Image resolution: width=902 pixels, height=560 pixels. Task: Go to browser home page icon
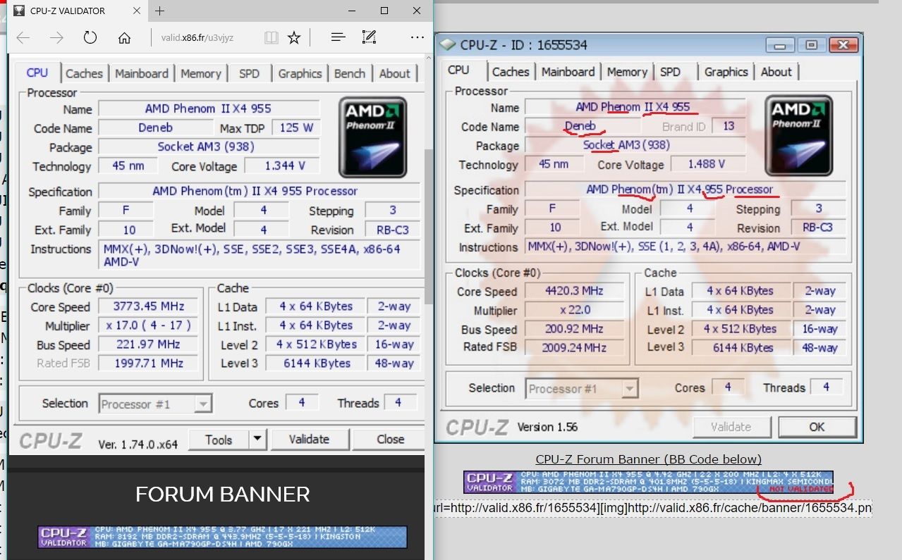[x=124, y=38]
